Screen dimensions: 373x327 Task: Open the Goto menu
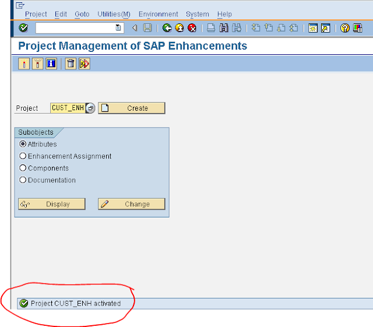(x=82, y=14)
